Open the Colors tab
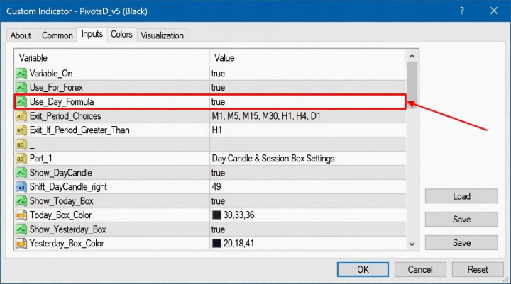The image size is (511, 284). click(121, 34)
